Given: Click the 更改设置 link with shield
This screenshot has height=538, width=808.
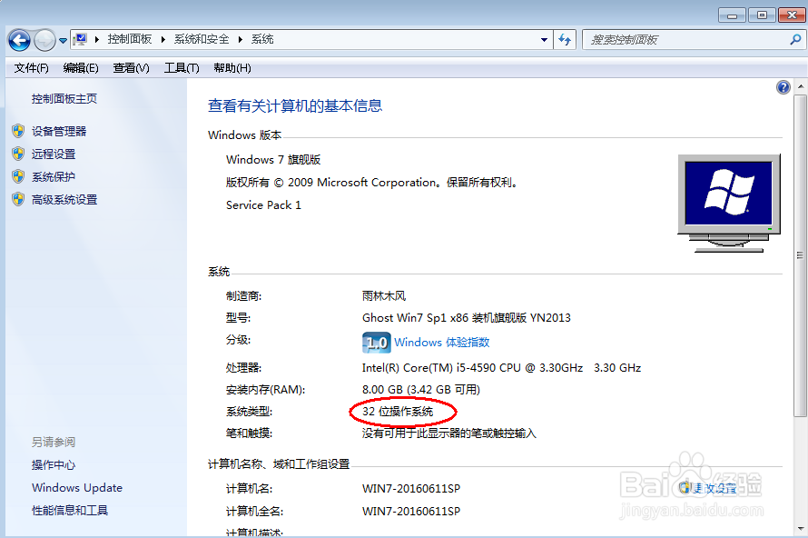Looking at the screenshot, I should click(x=707, y=488).
